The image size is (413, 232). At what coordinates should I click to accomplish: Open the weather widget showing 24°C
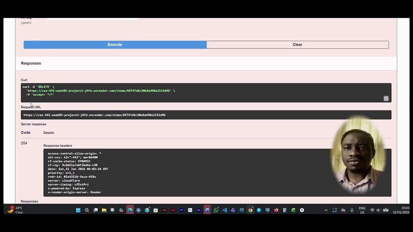click(x=15, y=210)
